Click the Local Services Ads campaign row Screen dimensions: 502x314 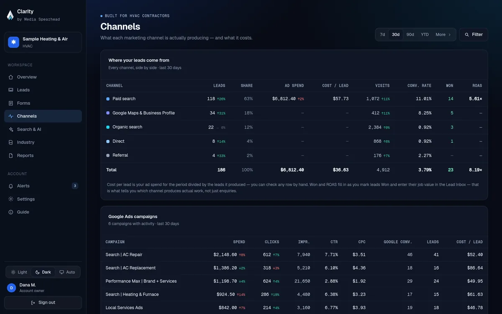[294, 308]
